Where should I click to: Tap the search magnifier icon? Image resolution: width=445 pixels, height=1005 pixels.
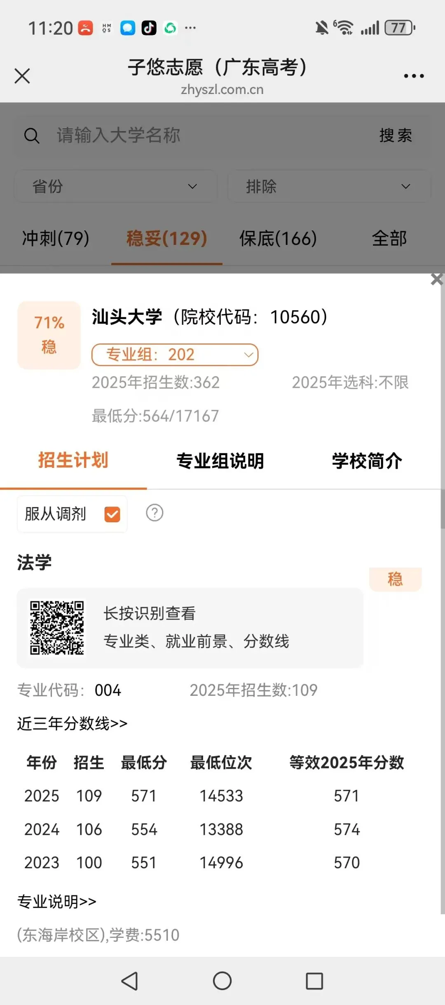(32, 136)
